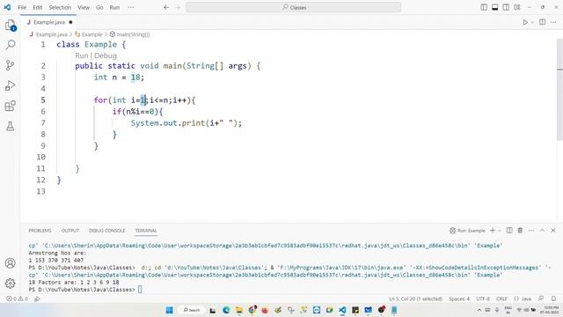
Task: Switch to the TERMINAL panel tab
Action: point(146,231)
